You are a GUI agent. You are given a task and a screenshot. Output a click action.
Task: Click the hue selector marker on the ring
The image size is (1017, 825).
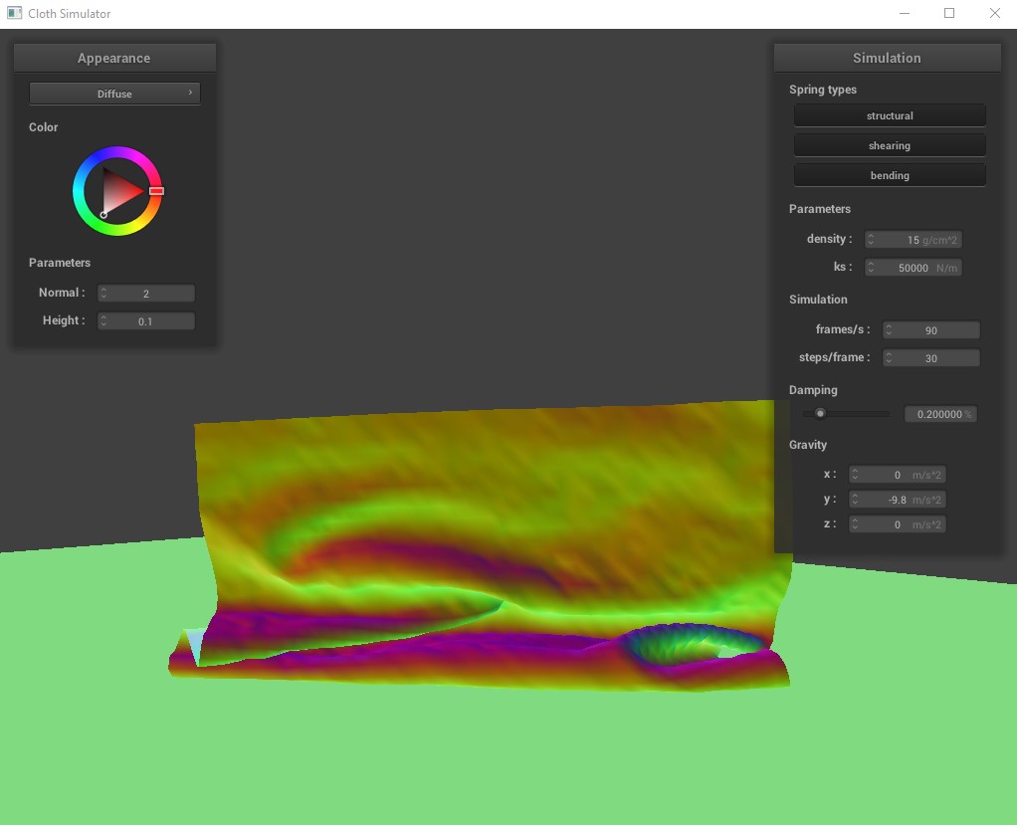tap(156, 191)
